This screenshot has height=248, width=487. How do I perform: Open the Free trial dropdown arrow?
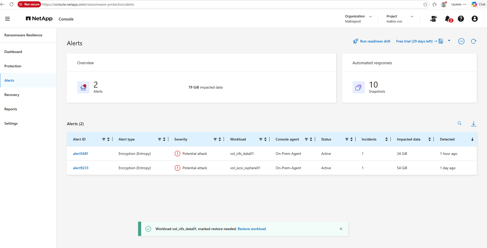(449, 41)
